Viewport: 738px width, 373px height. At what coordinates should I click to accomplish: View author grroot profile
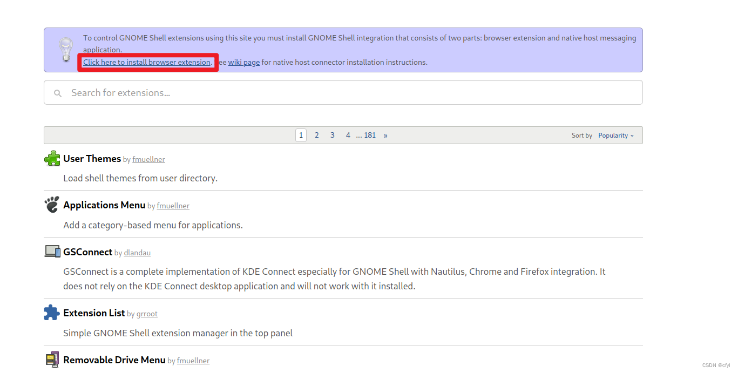click(x=147, y=314)
